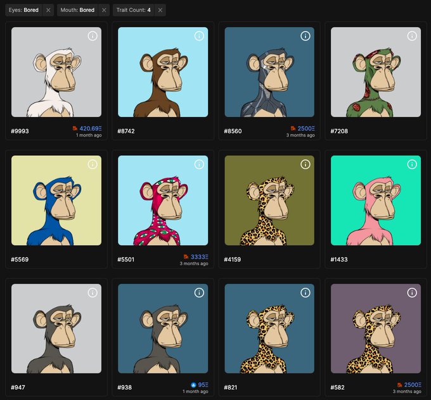Image resolution: width=431 pixels, height=400 pixels.
Task: Select the blue fur ape #5569 image
Action: tap(56, 201)
